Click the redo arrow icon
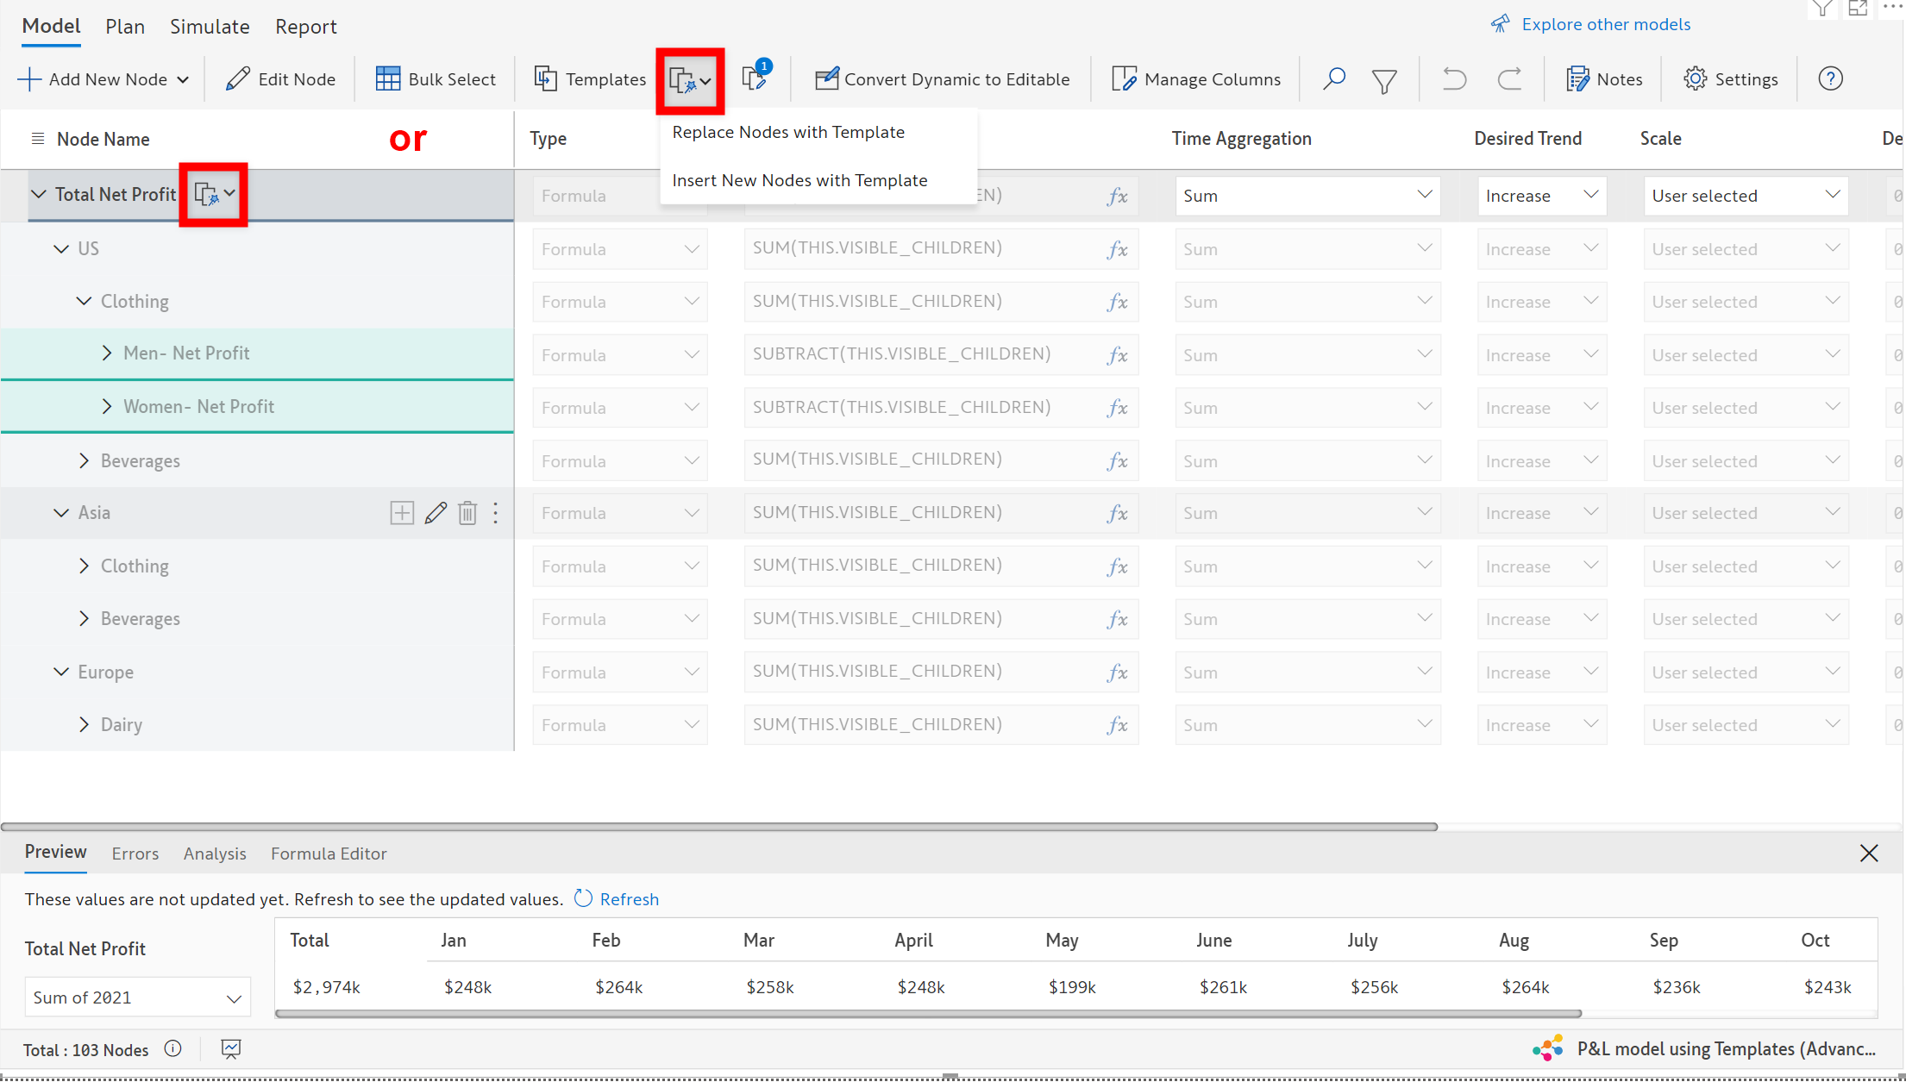 (1509, 79)
